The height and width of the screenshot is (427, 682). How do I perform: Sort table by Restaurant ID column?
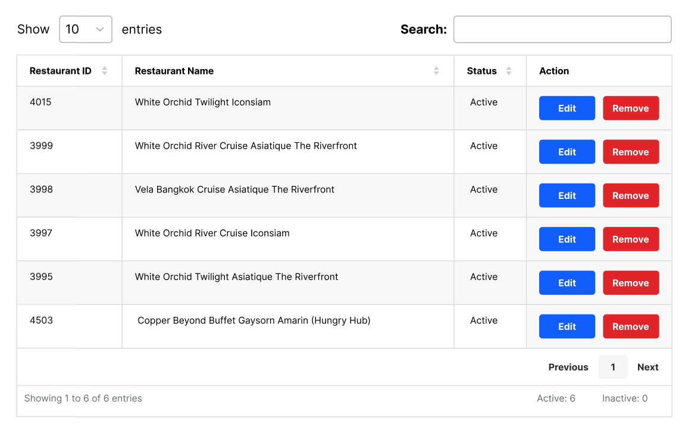coord(104,71)
